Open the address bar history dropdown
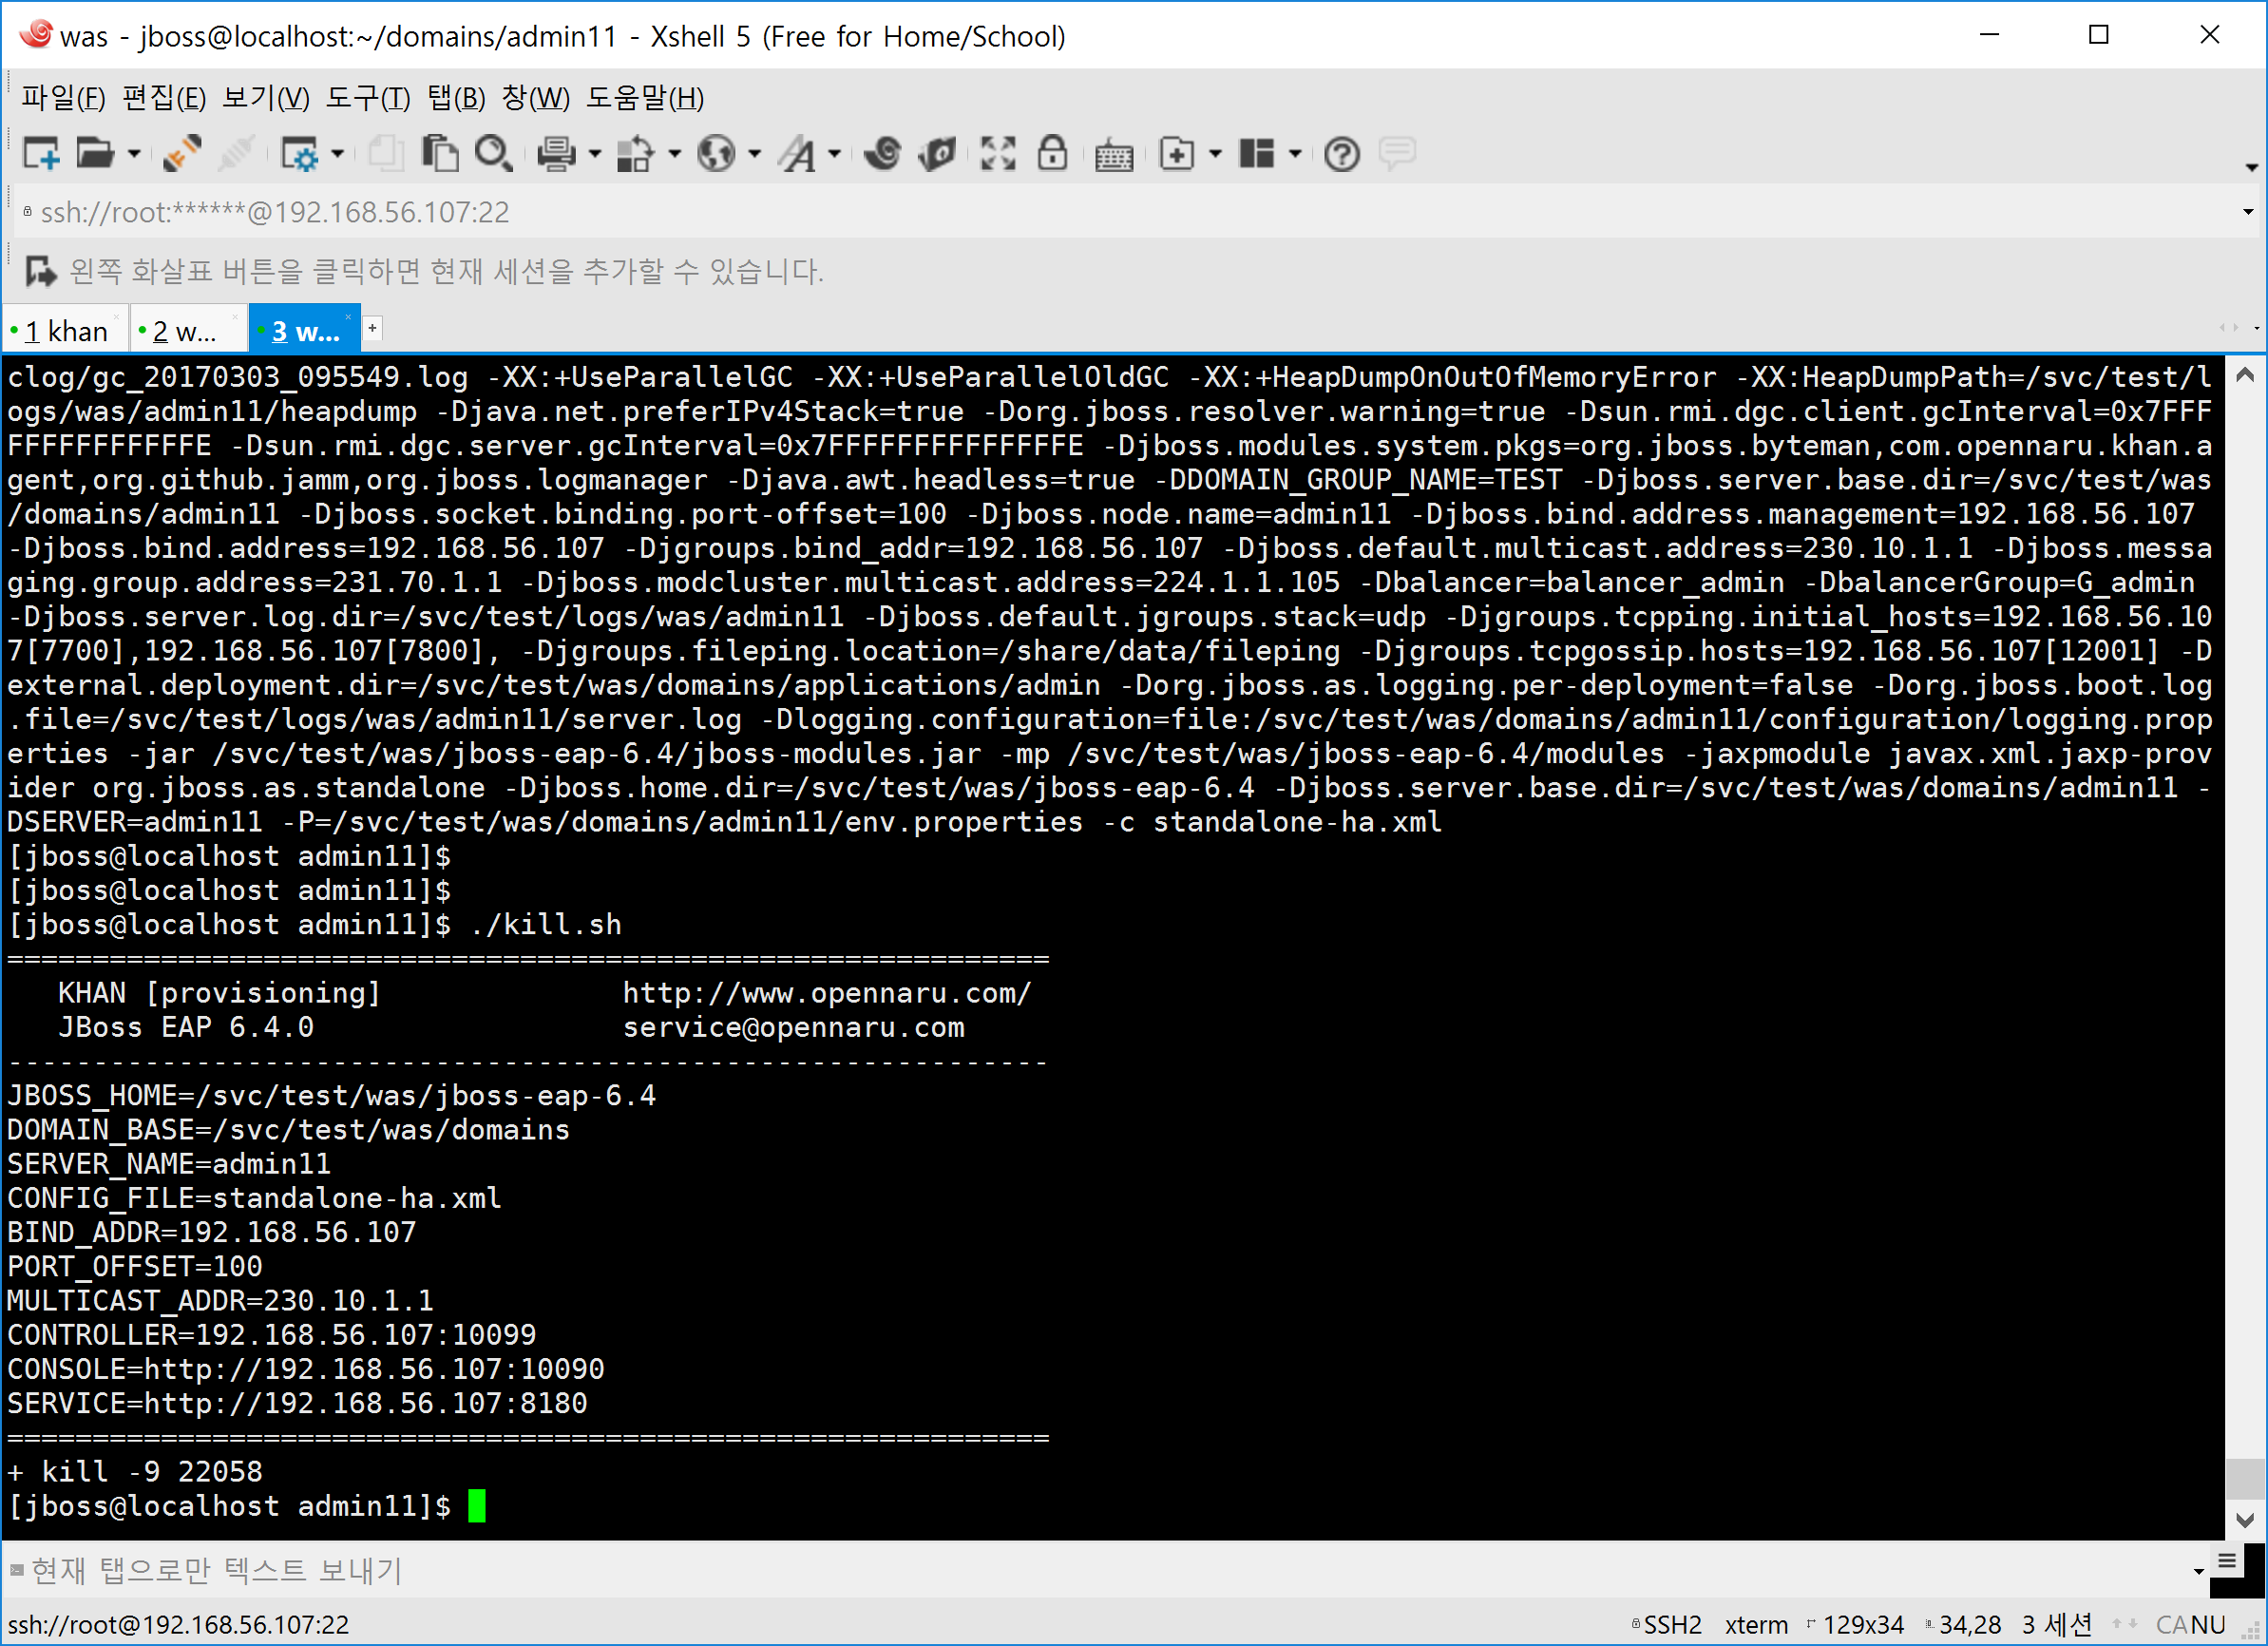 (x=2247, y=212)
